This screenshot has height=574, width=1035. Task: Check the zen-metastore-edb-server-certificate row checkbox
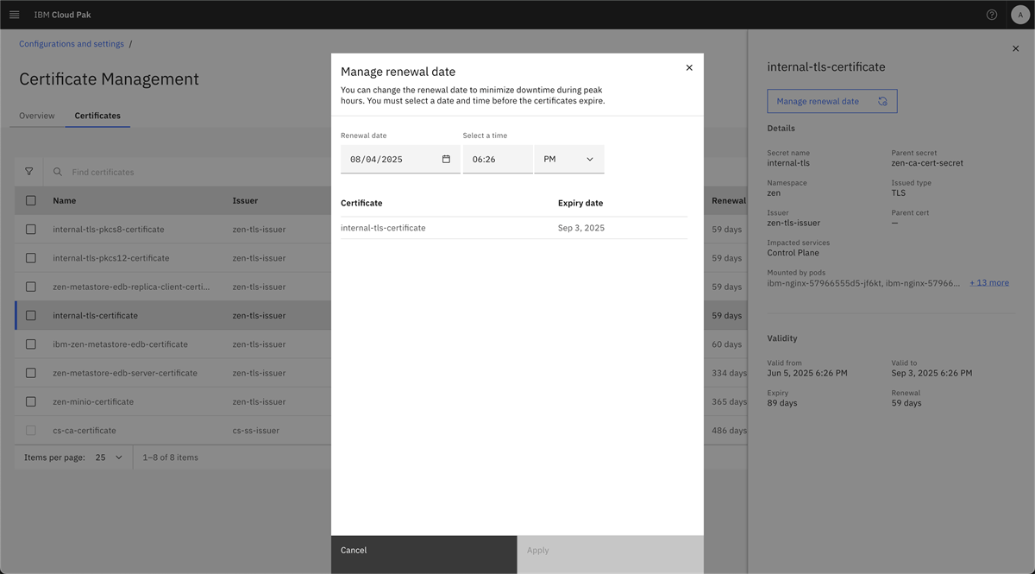[31, 373]
